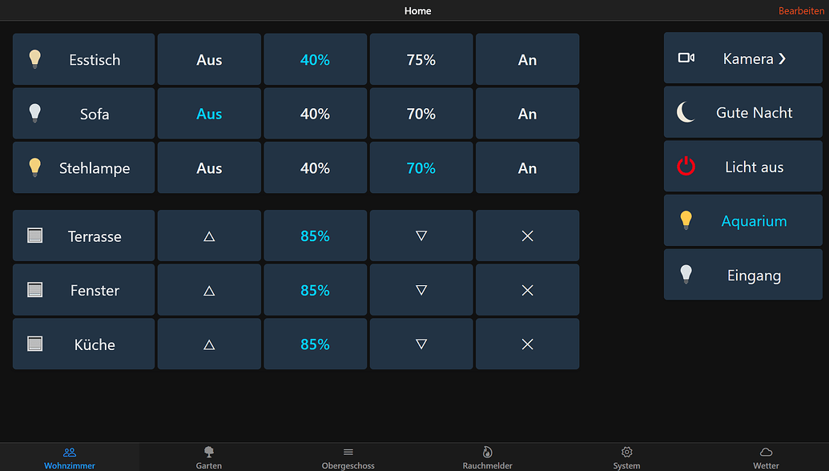The width and height of the screenshot is (829, 471).
Task: Switch to the Obergeschoss tab
Action: (x=348, y=457)
